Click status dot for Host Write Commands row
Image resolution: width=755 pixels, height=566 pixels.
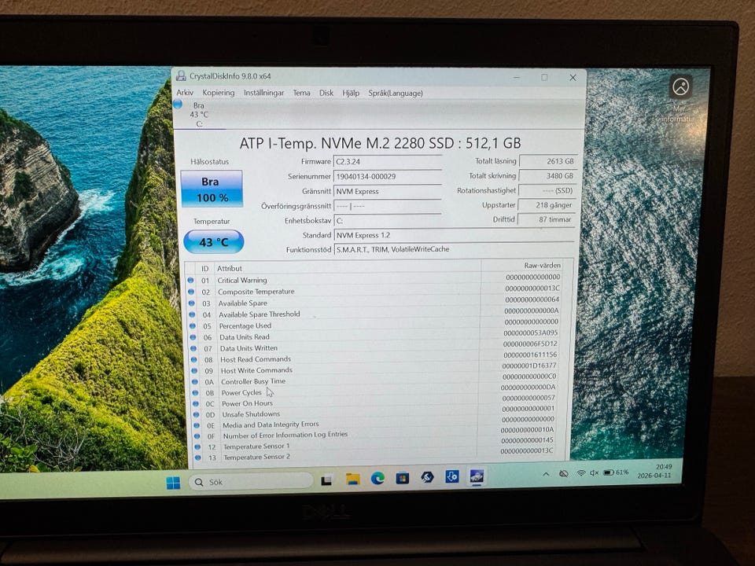point(194,370)
